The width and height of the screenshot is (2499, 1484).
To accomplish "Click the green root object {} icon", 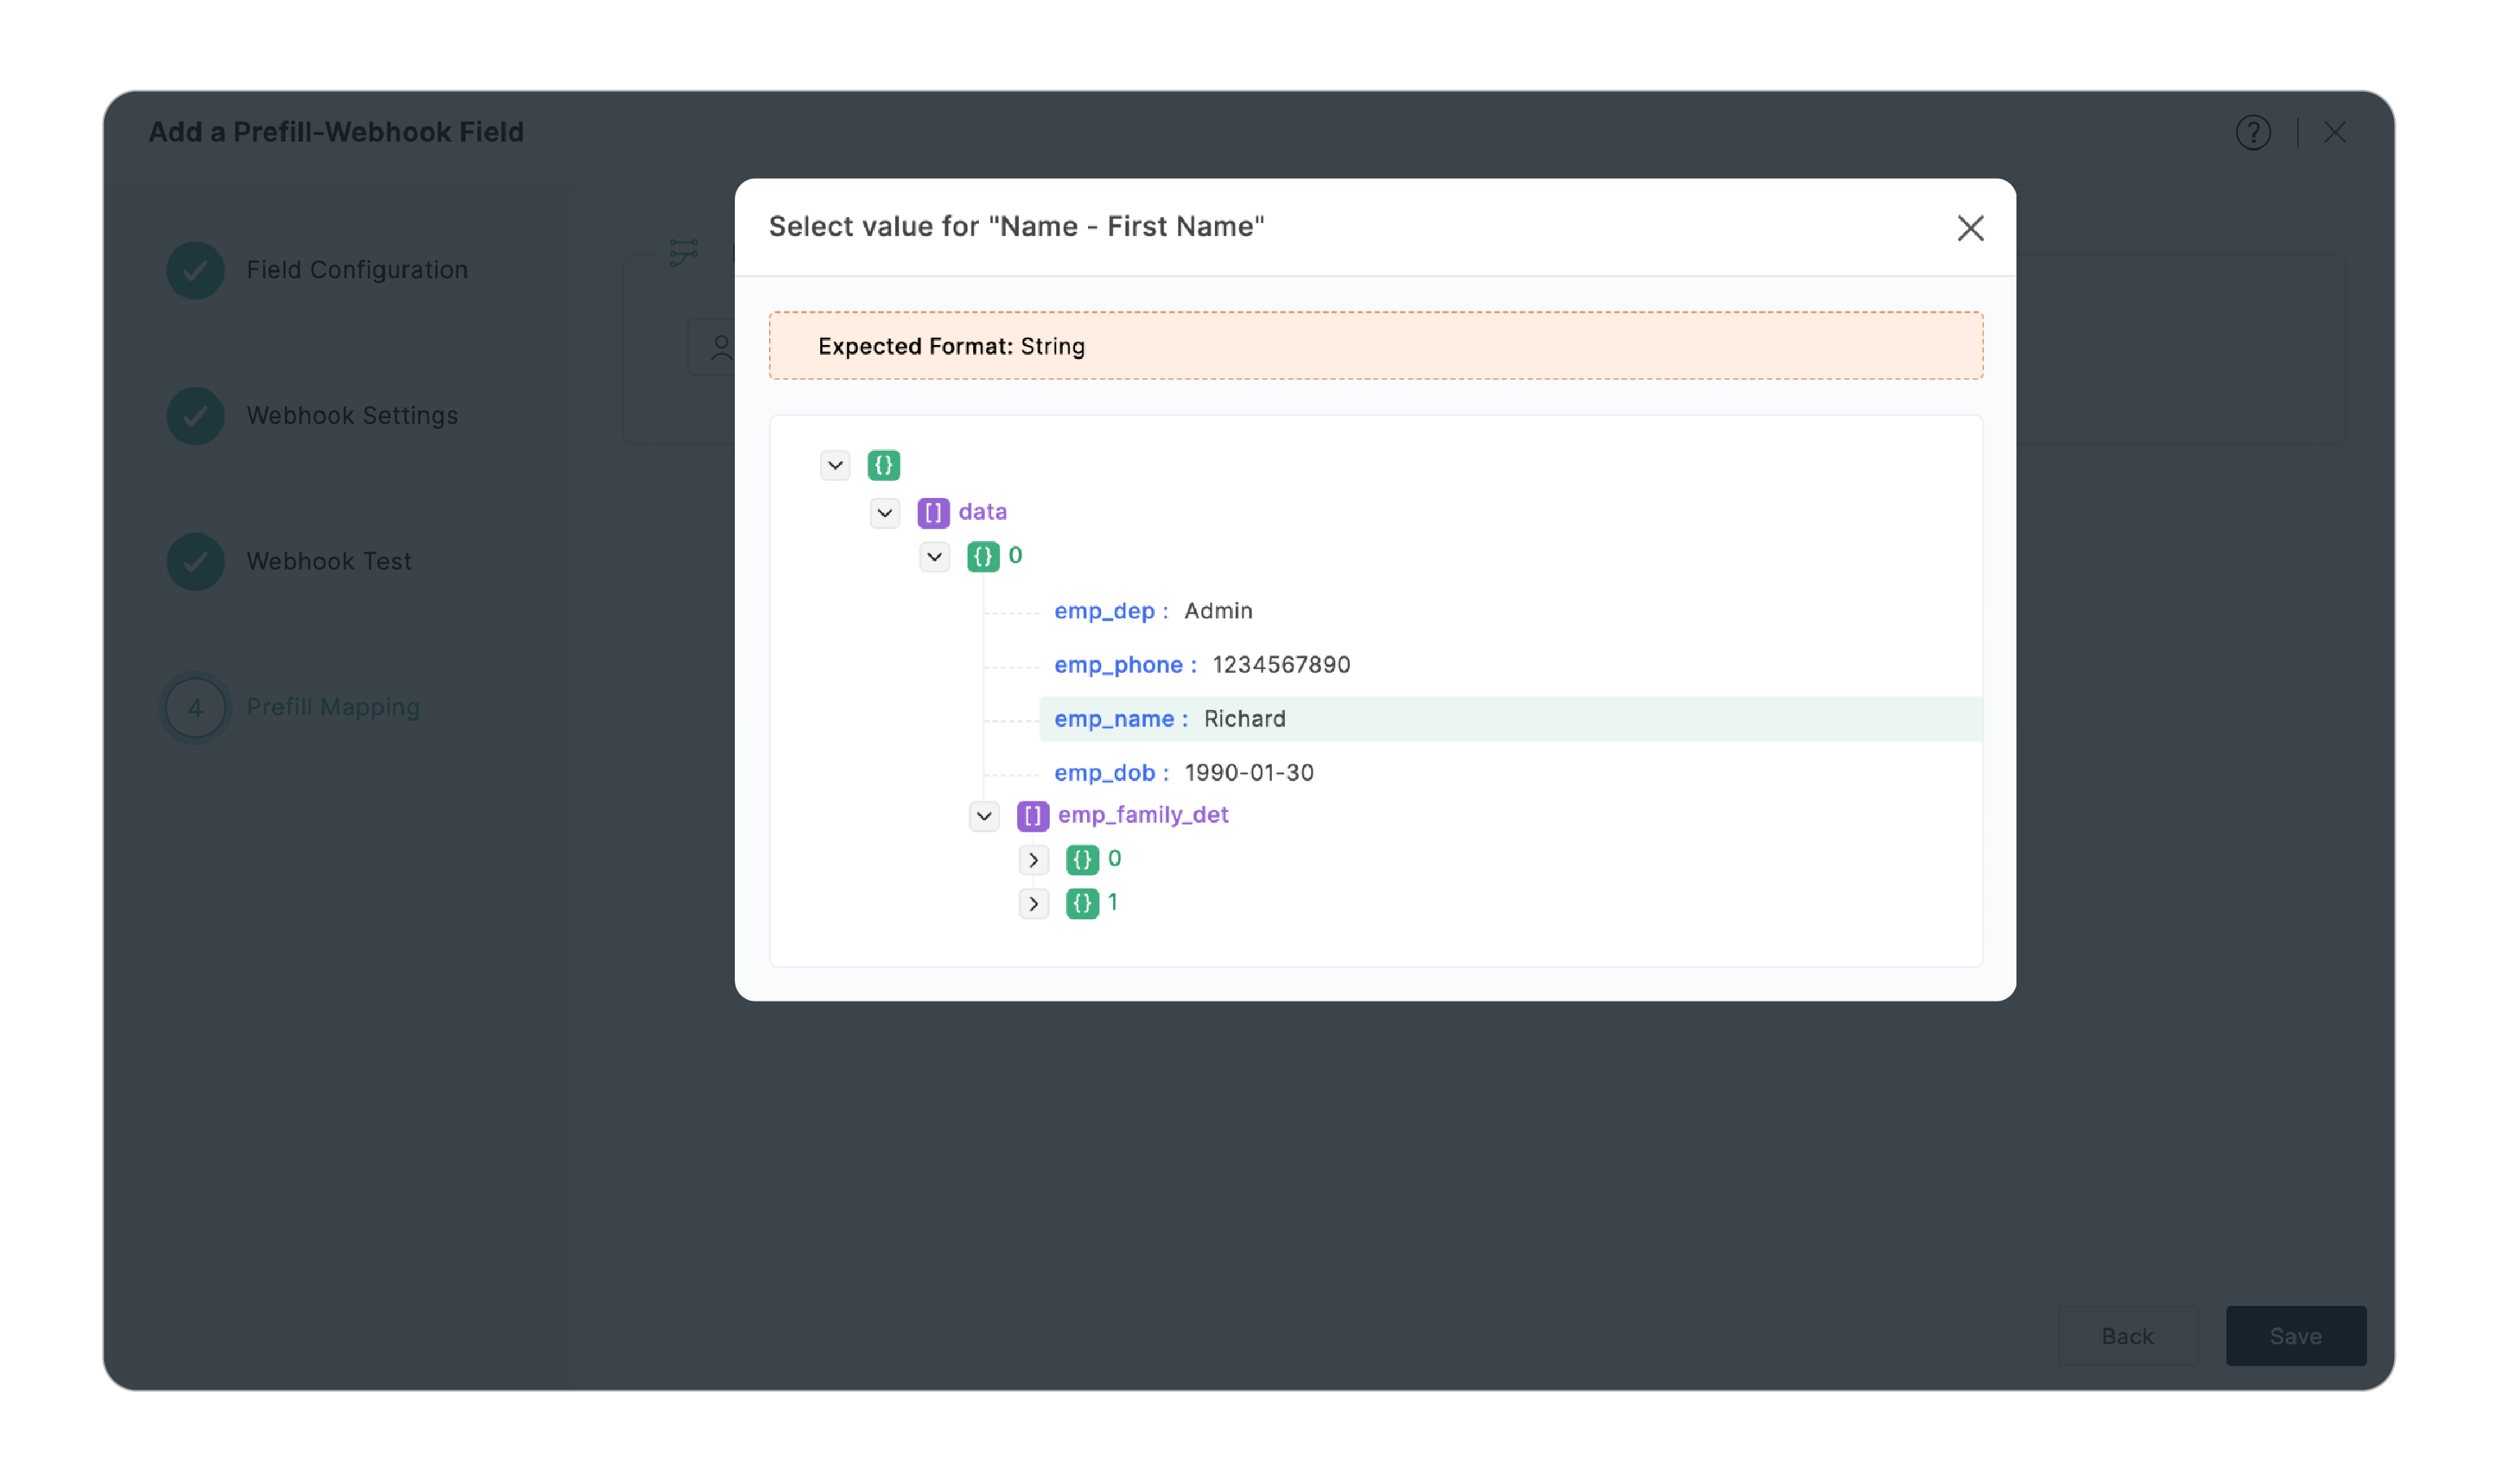I will tap(884, 465).
